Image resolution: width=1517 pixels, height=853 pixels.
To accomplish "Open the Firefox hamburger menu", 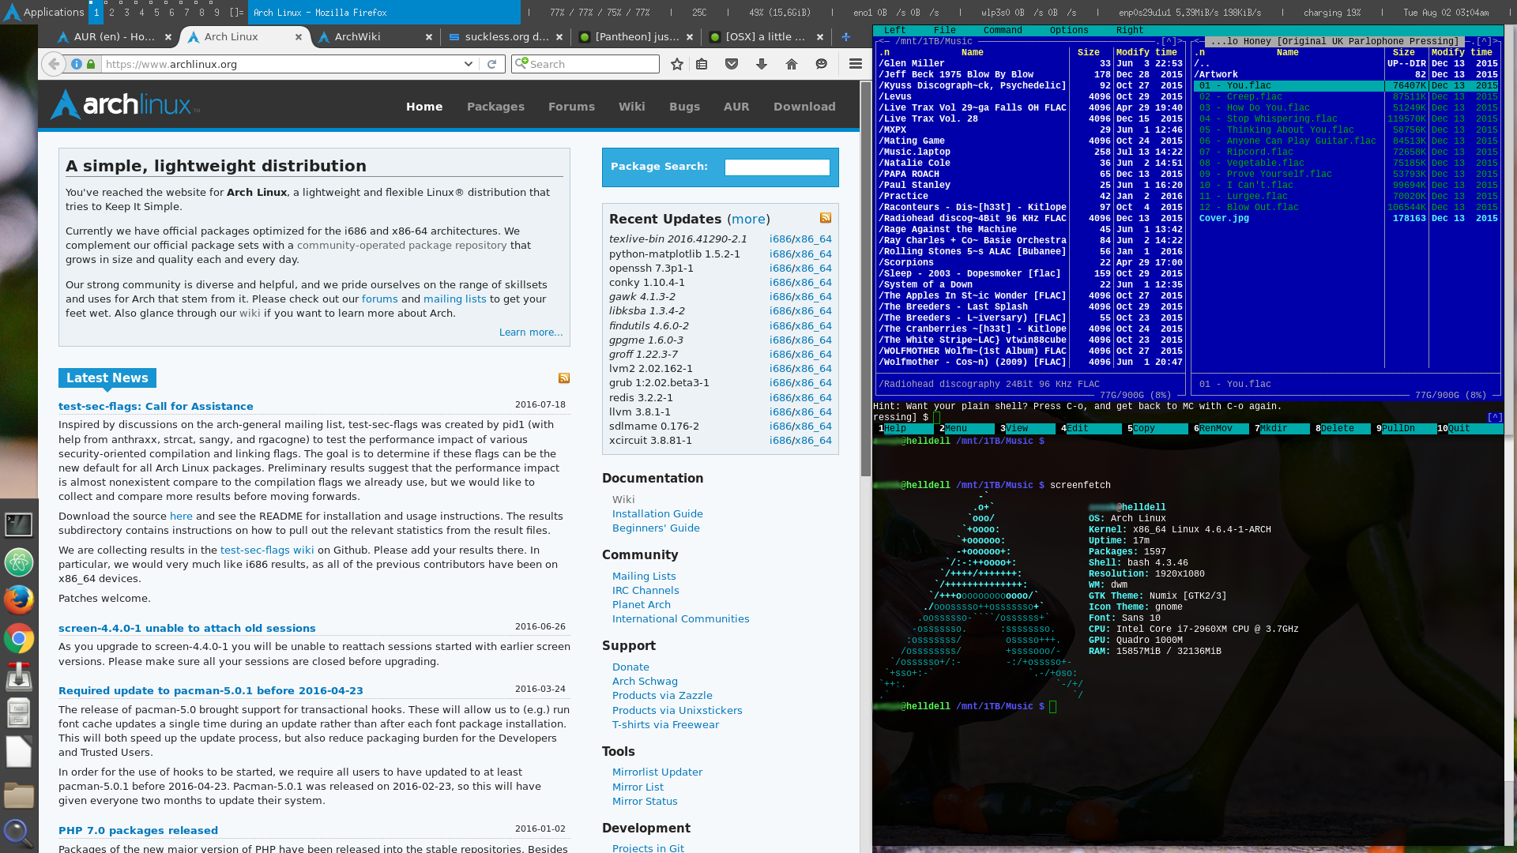I will (856, 64).
